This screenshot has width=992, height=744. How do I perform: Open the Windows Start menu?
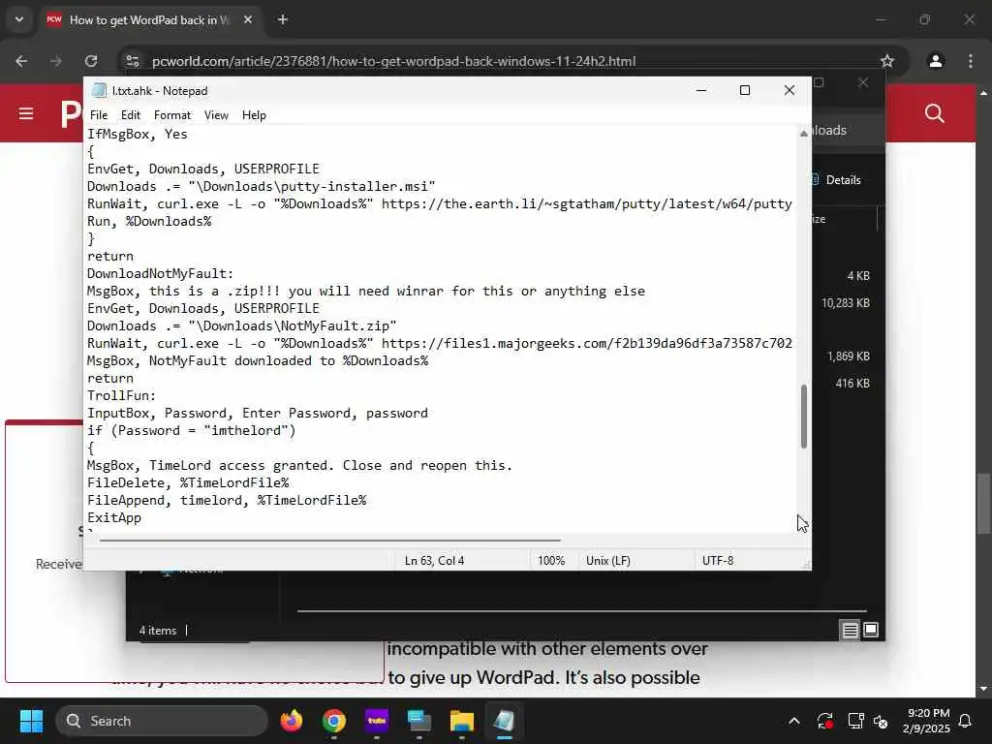click(31, 721)
